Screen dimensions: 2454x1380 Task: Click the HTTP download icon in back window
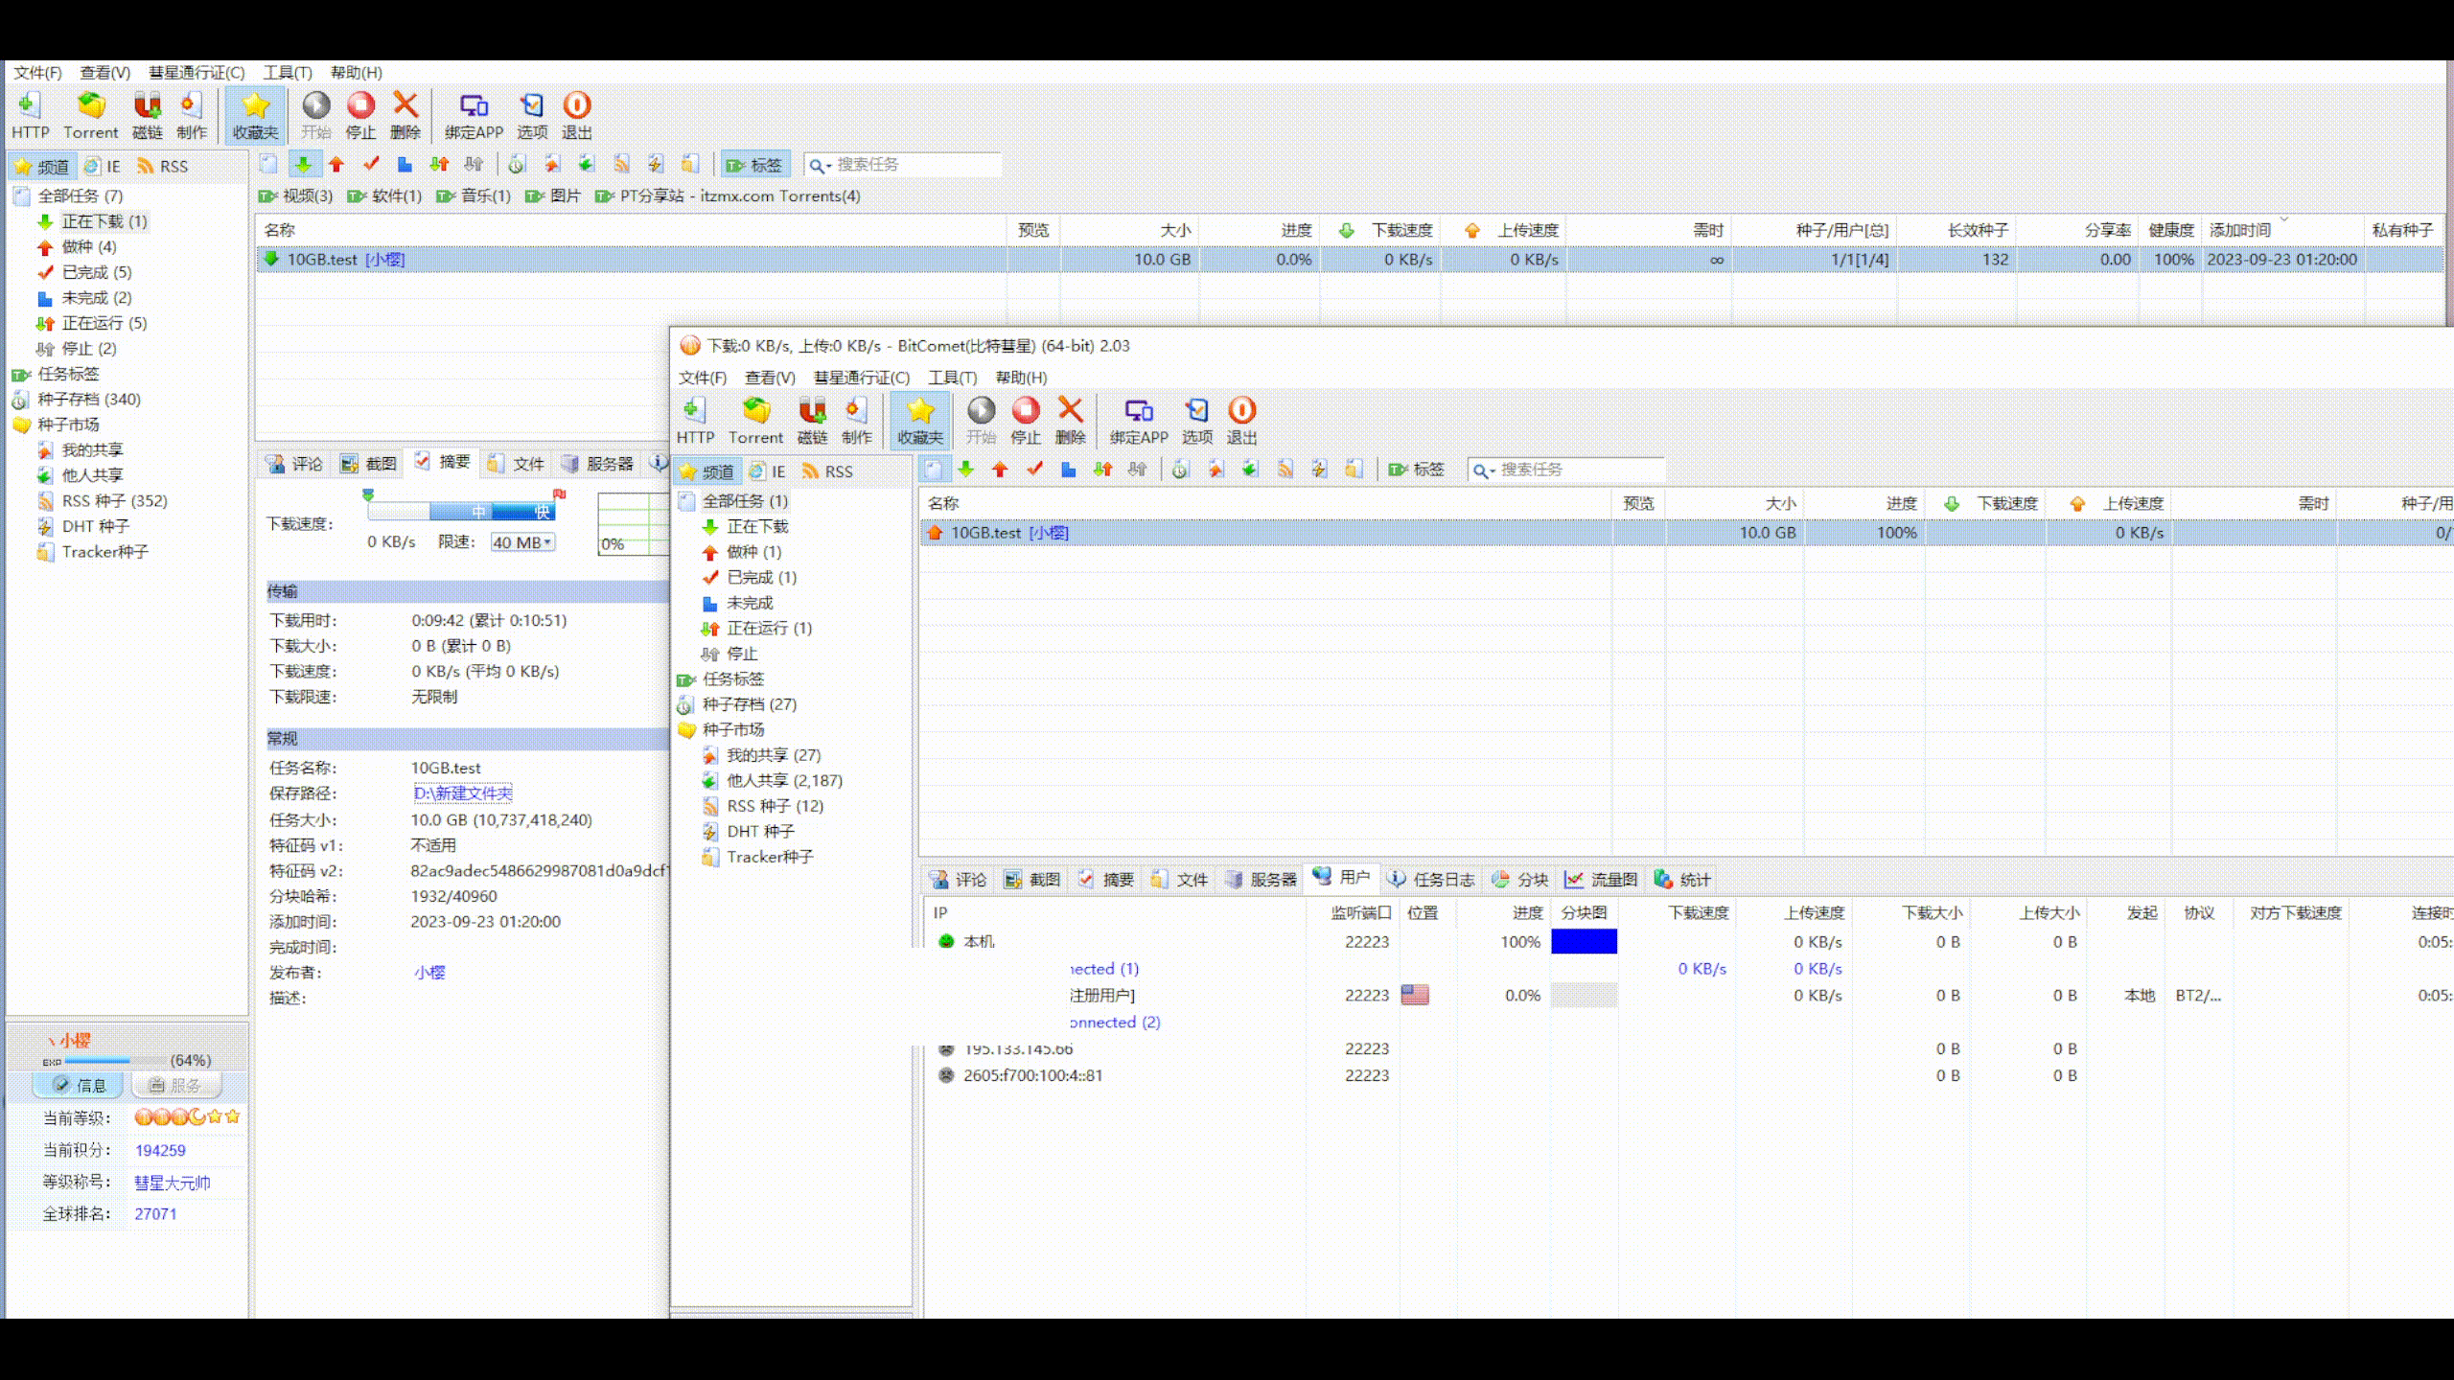[30, 115]
